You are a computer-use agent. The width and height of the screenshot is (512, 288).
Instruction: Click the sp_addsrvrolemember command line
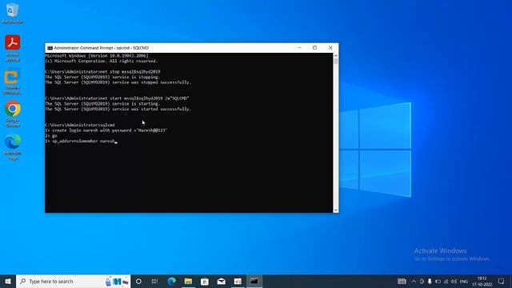pos(82,141)
